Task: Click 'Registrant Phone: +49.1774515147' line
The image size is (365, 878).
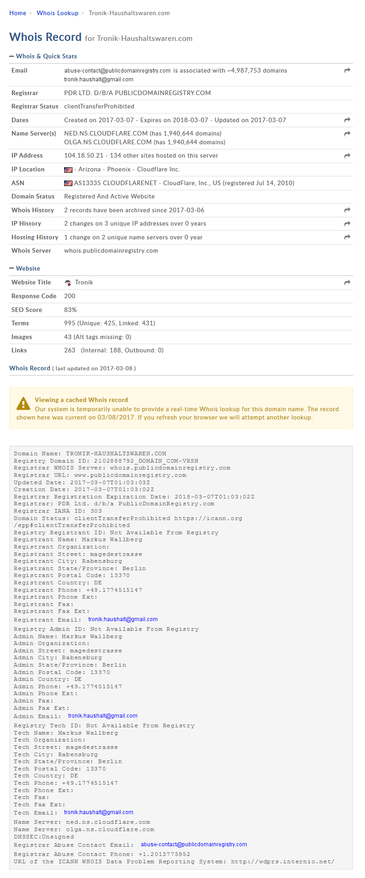Action: [x=78, y=590]
